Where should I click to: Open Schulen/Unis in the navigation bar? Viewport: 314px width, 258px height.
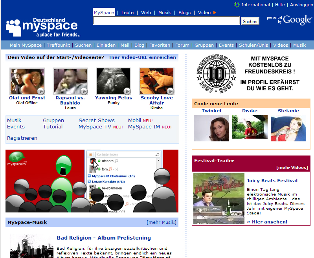[254, 45]
